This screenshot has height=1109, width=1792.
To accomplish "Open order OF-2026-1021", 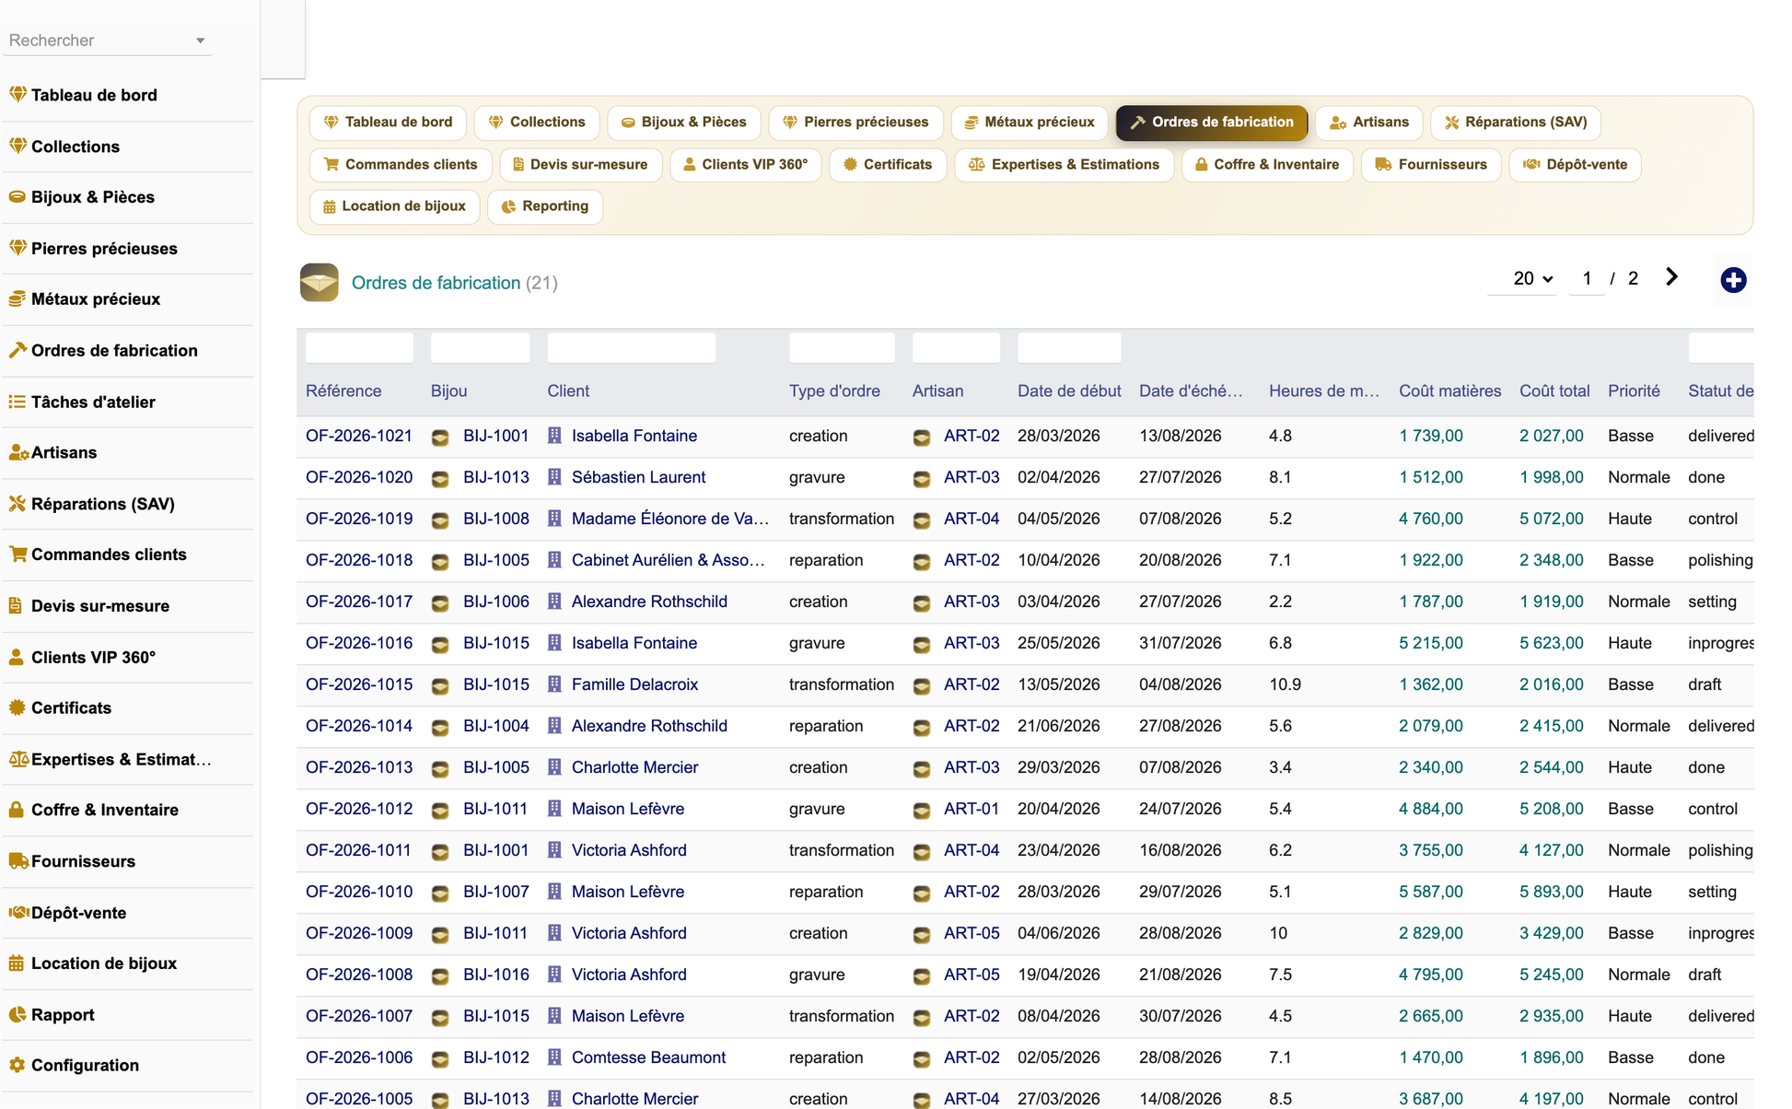I will tap(359, 436).
